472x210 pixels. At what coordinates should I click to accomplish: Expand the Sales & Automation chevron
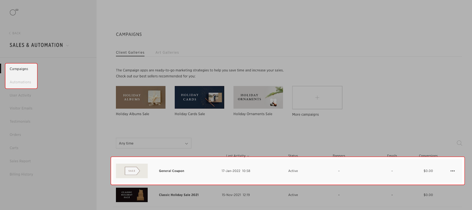[68, 45]
